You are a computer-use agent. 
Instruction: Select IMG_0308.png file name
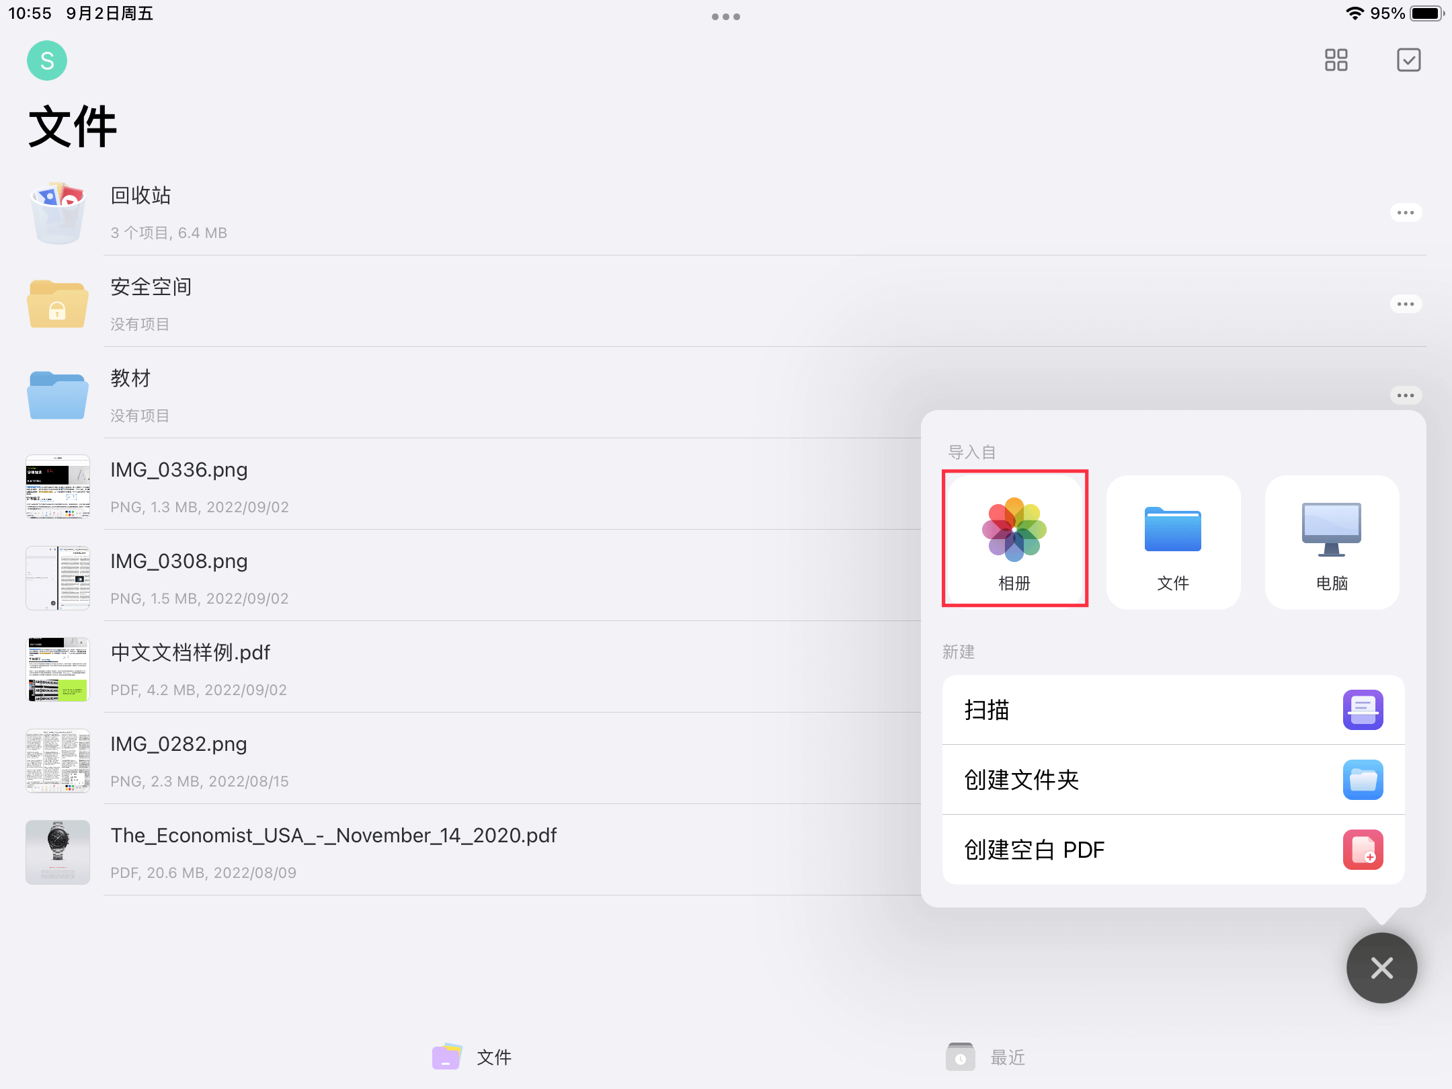tap(179, 561)
